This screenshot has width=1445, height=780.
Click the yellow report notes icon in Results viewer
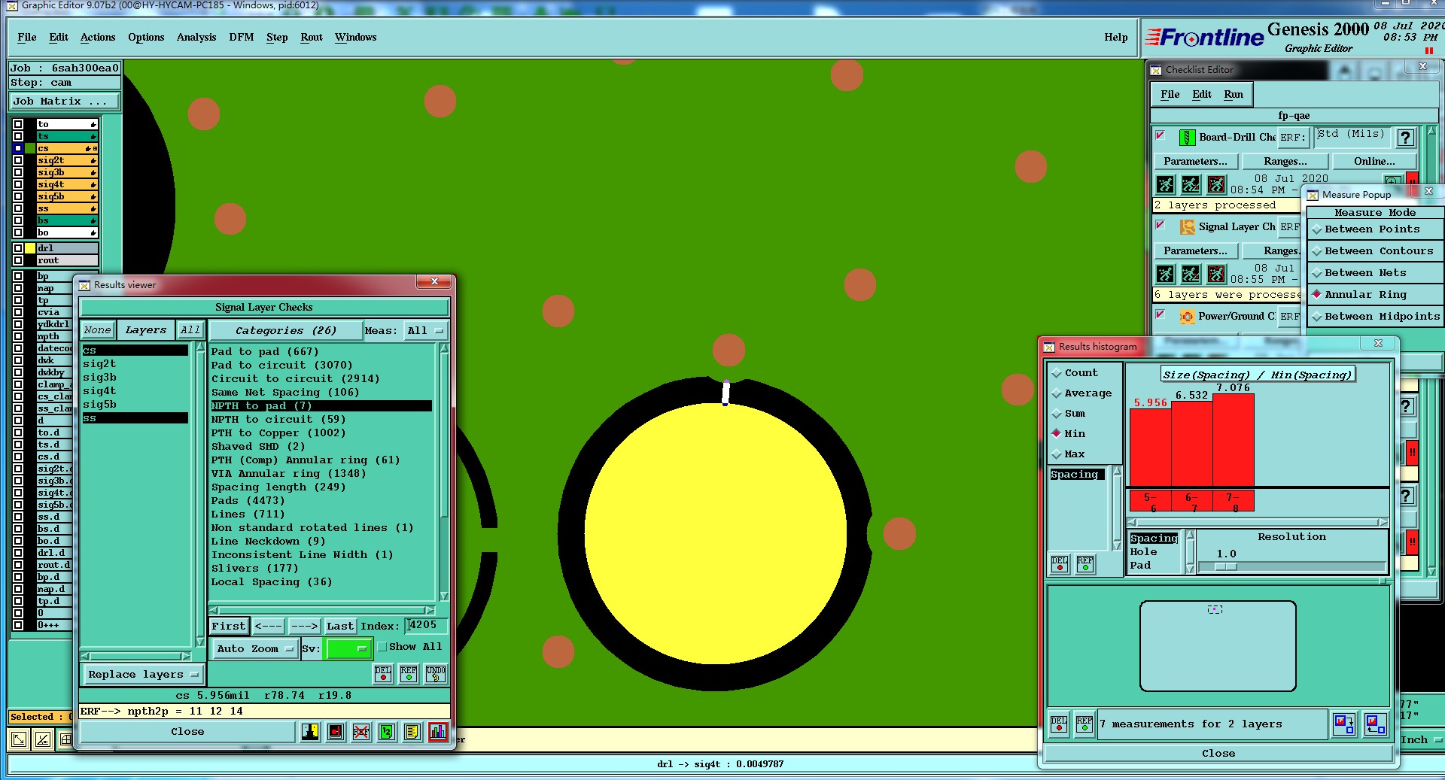click(412, 731)
